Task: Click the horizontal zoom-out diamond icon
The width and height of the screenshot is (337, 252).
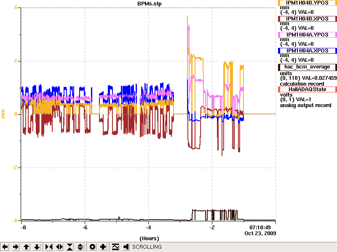Action: (x=59, y=247)
